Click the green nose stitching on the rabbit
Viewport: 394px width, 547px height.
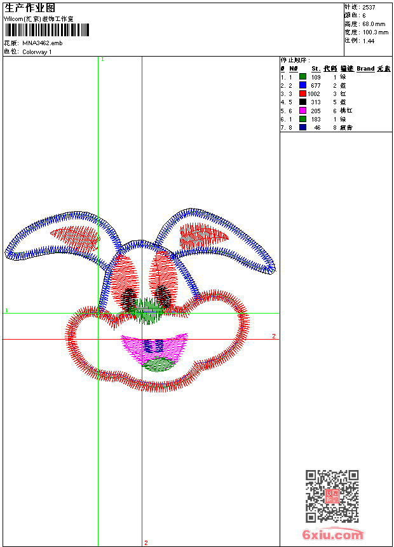pyautogui.click(x=149, y=311)
